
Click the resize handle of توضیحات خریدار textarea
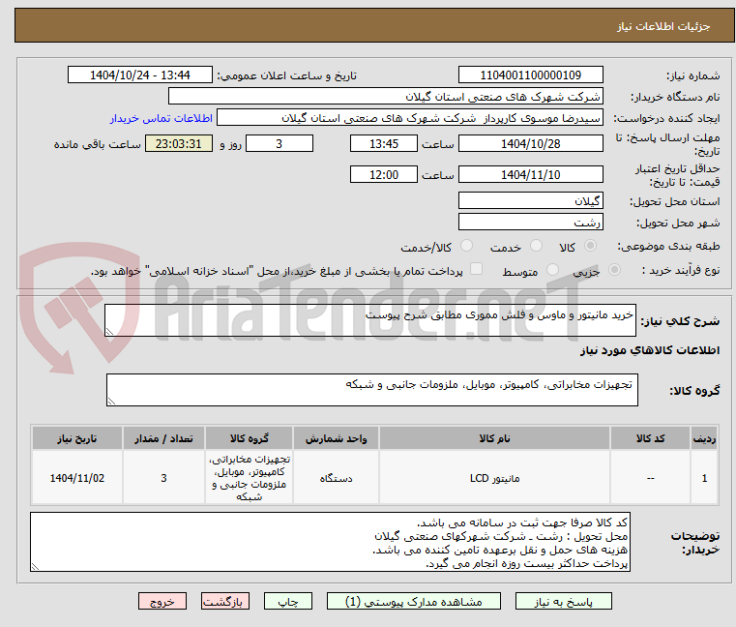35,567
